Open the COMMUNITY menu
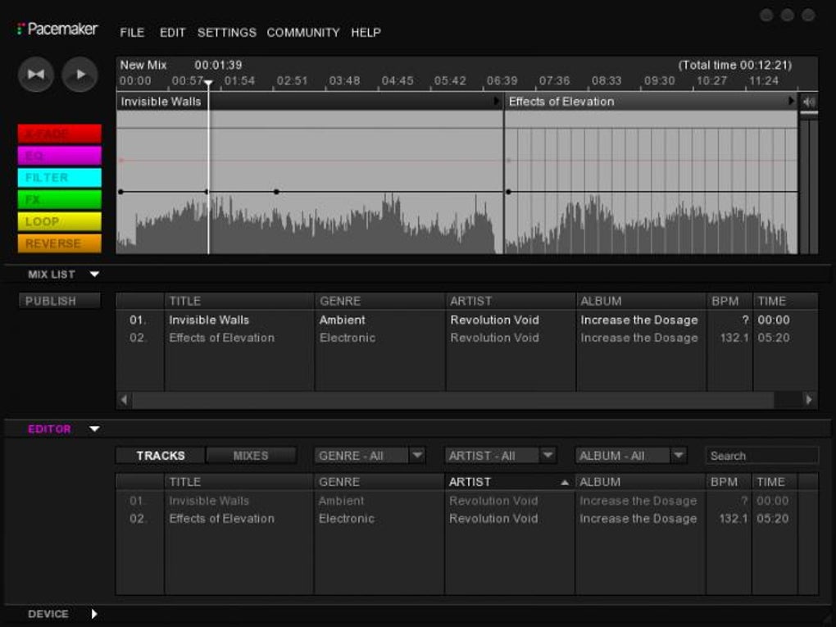This screenshot has width=836, height=627. click(x=302, y=33)
